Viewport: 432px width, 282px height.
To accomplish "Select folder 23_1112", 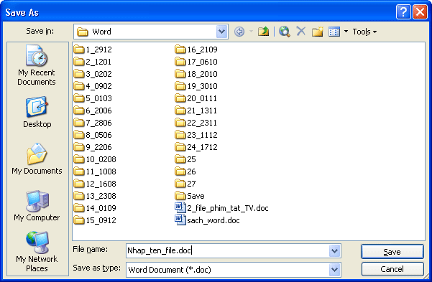I will (x=196, y=135).
